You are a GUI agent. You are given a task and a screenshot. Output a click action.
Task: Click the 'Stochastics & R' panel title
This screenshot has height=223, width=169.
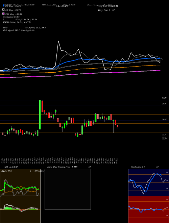(138, 167)
